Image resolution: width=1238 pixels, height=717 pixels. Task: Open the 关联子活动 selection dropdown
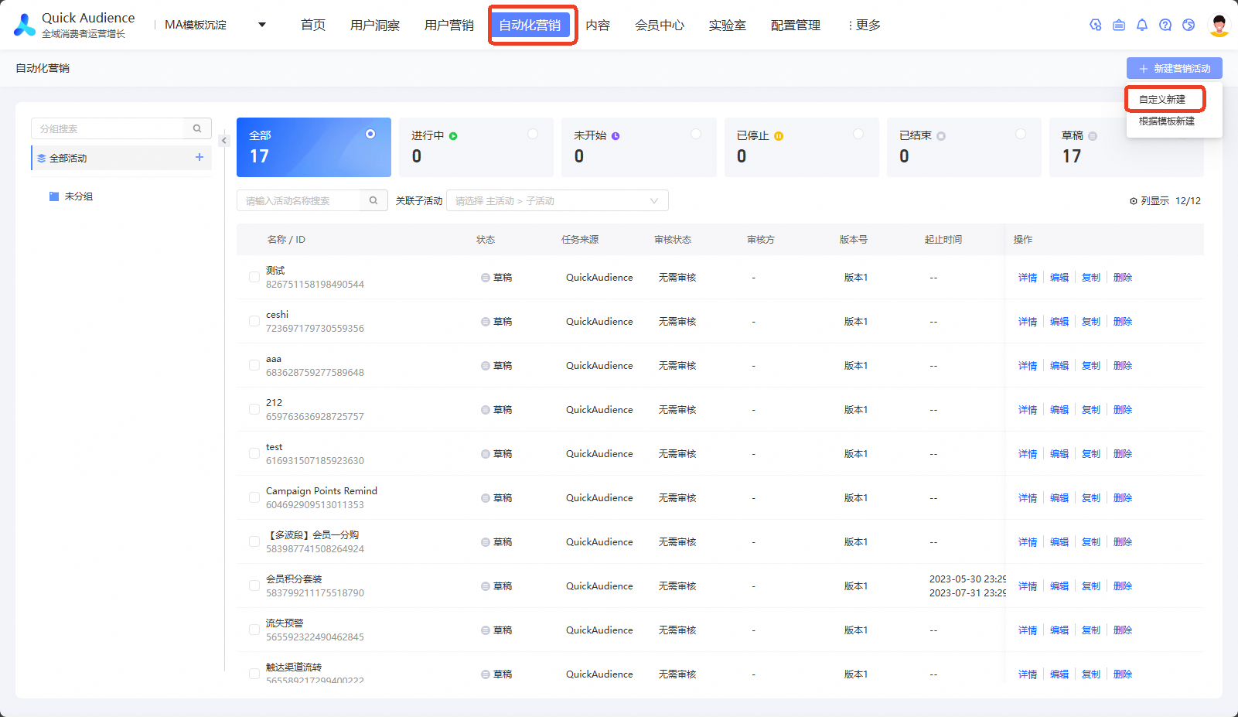click(x=557, y=200)
